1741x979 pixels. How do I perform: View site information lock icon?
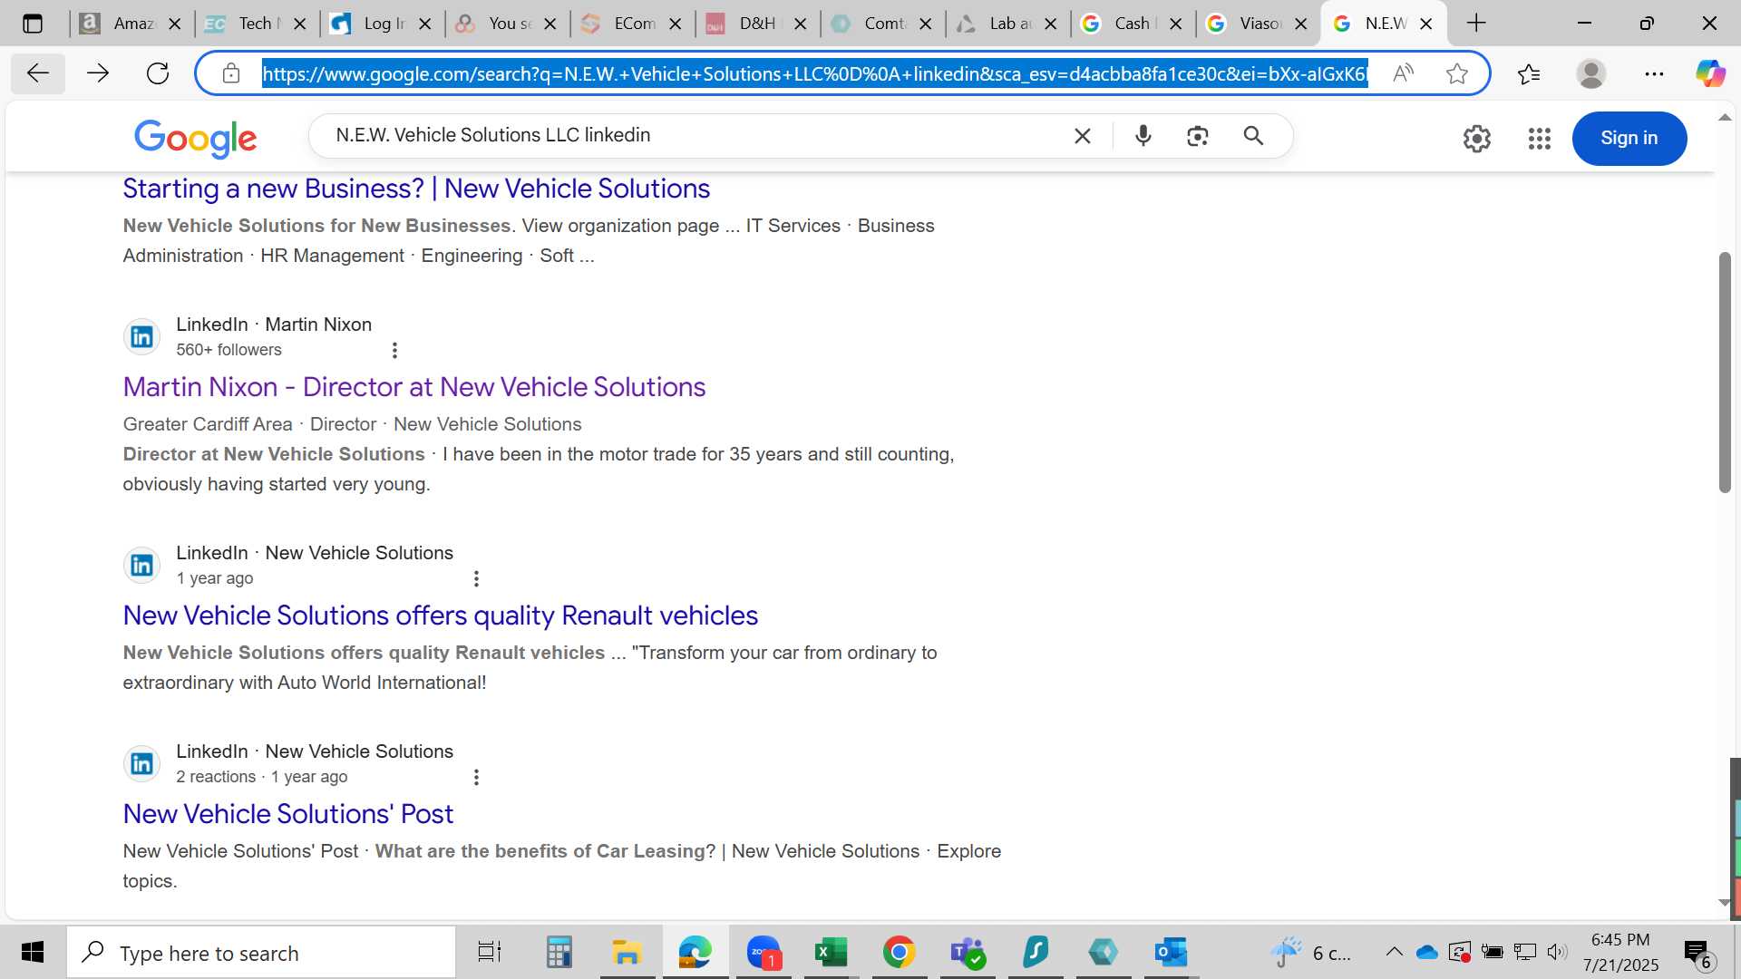pyautogui.click(x=231, y=73)
